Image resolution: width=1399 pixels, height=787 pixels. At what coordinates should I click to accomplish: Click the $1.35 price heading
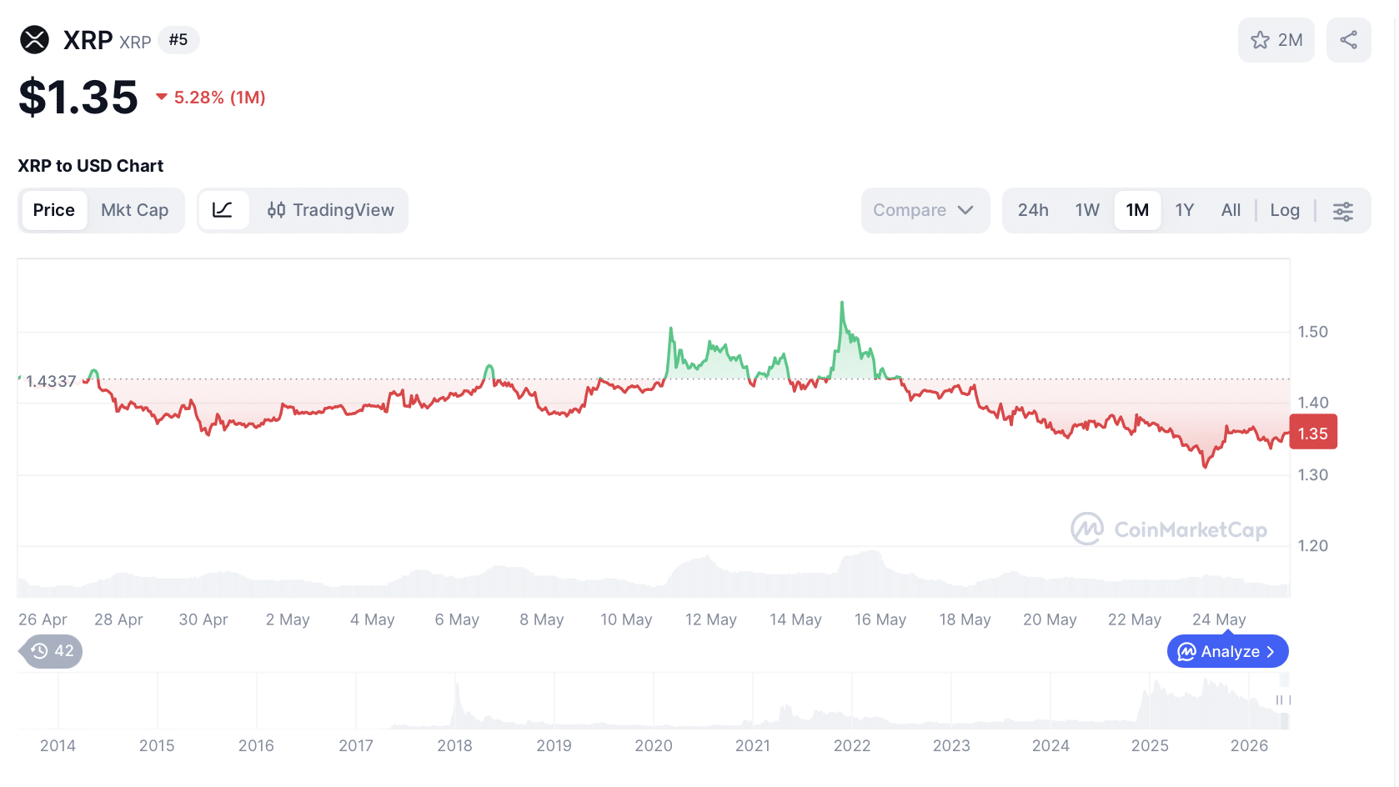(78, 97)
